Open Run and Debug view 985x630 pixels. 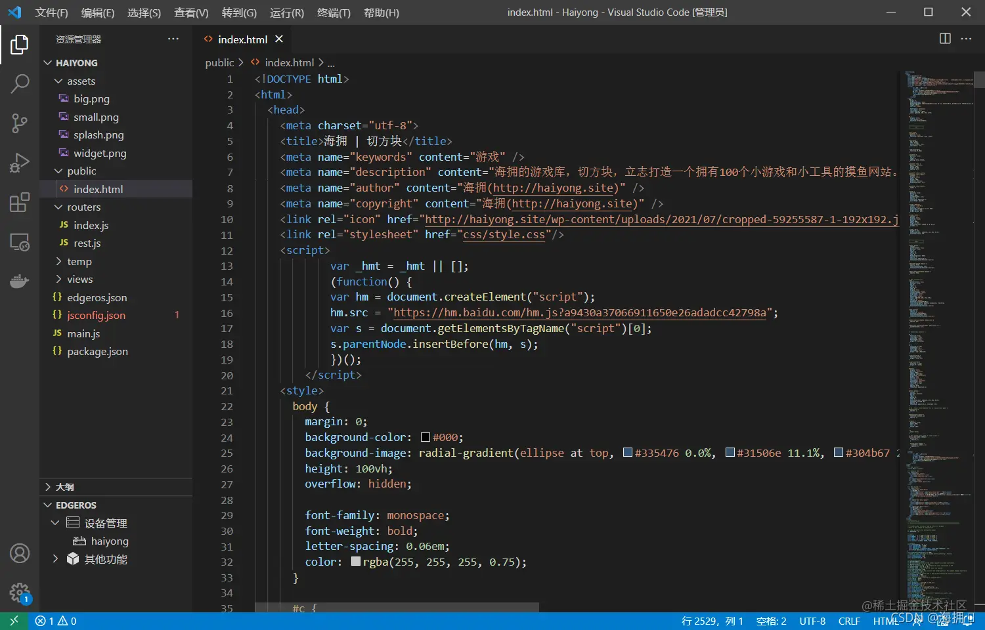tap(20, 162)
